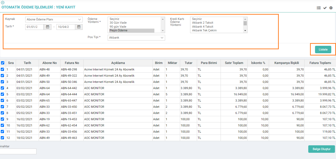The width and height of the screenshot is (336, 159).
Task: Click the Listele button
Action: (323, 50)
